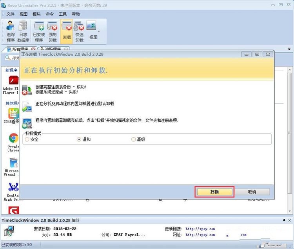294x249 pixels.
Task: Open the 日志数据库 (logs database) tool
Action: coord(23,31)
